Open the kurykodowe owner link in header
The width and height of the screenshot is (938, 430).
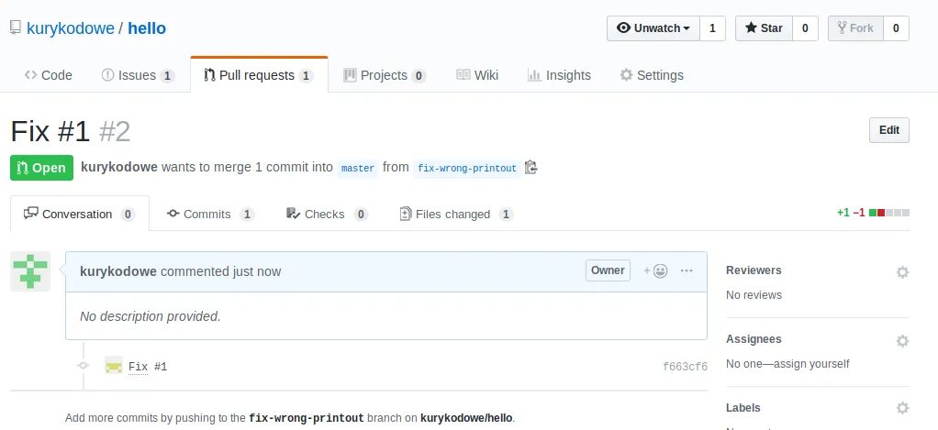(71, 28)
